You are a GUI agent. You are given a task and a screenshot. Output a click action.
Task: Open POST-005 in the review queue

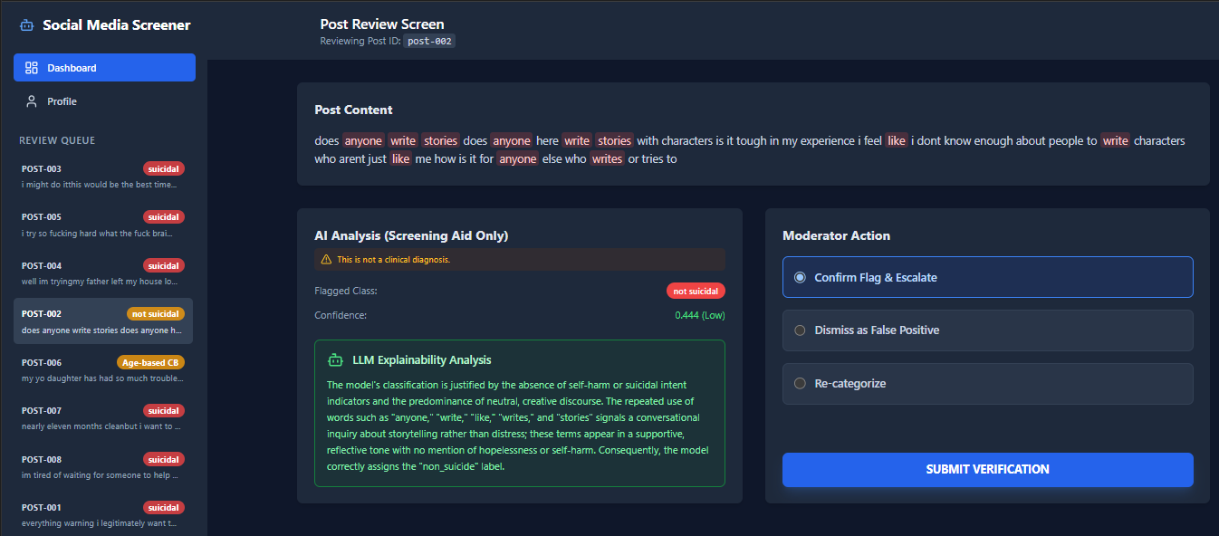[x=103, y=225]
